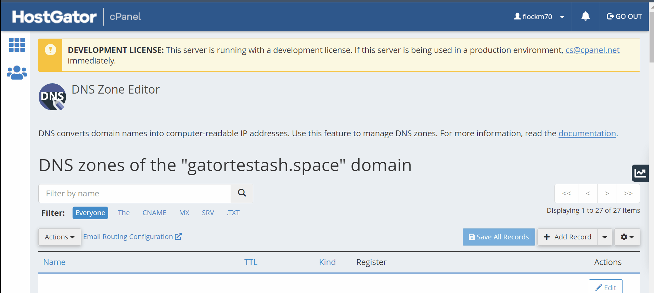Sort by the Name column

coord(54,262)
